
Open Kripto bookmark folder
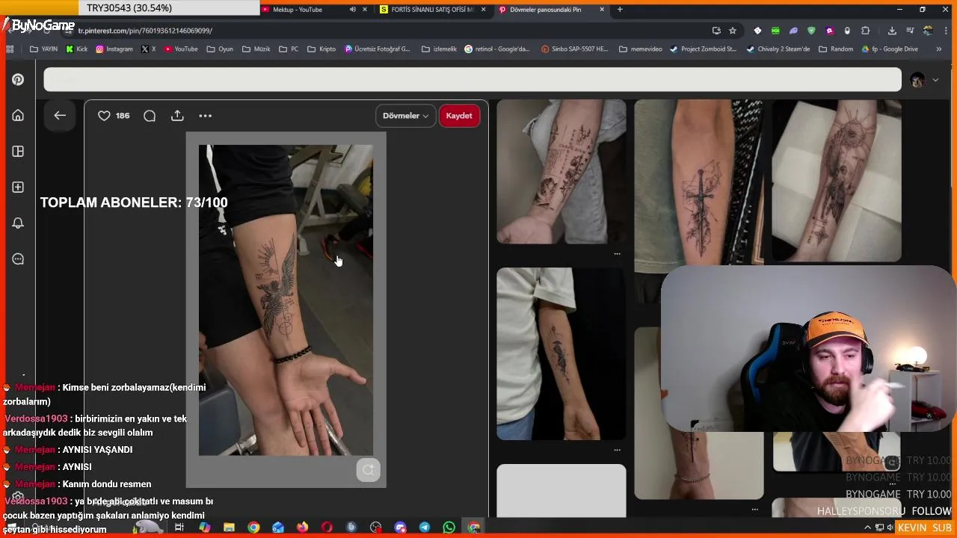point(321,49)
